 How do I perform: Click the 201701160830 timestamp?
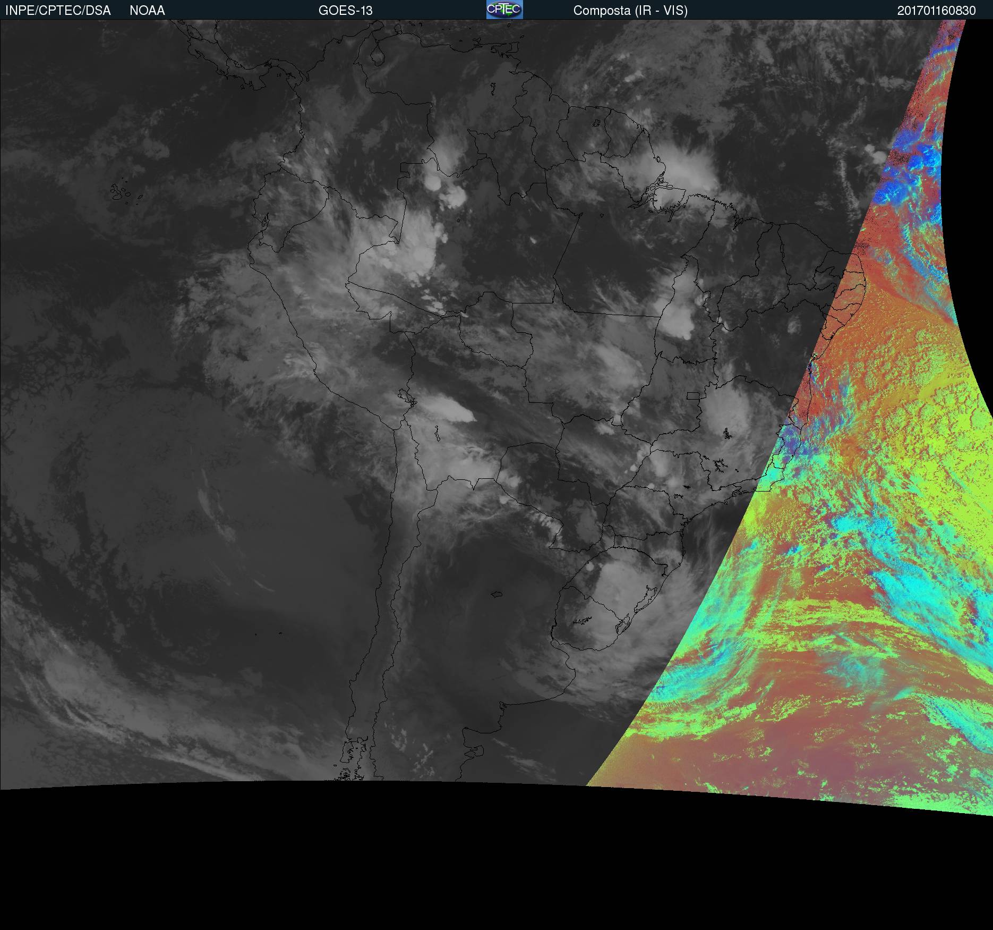pyautogui.click(x=937, y=11)
